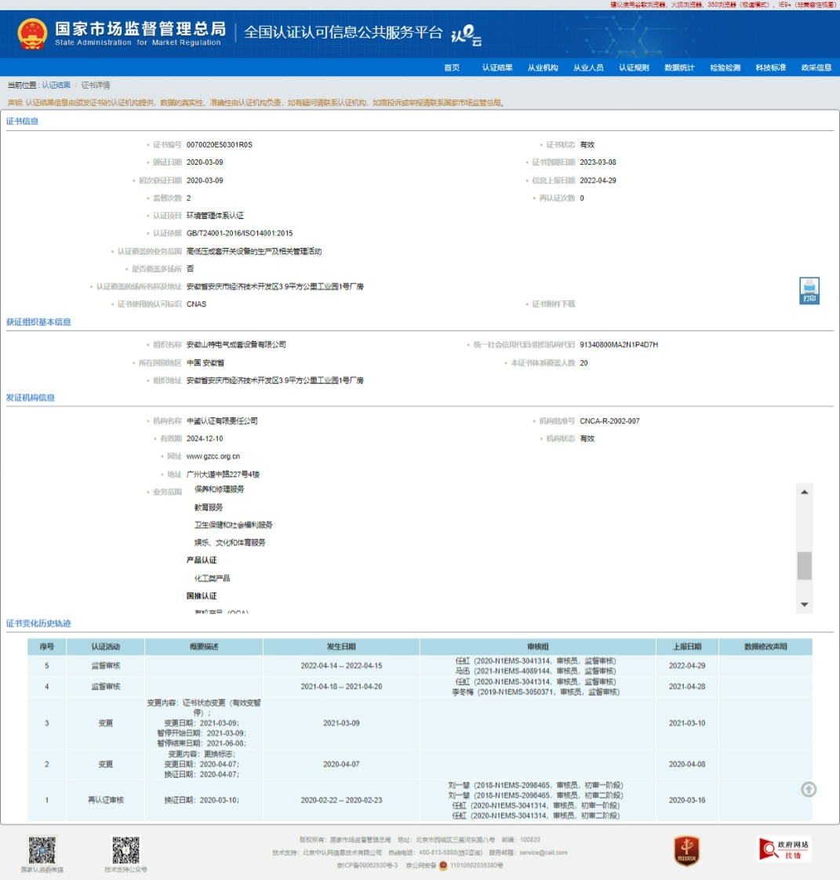Click issuing body 中鉴认证有限责任公司

point(222,421)
